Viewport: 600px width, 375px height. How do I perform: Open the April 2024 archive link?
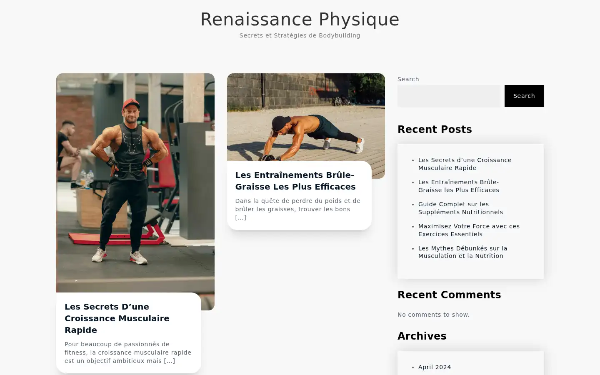(435, 367)
